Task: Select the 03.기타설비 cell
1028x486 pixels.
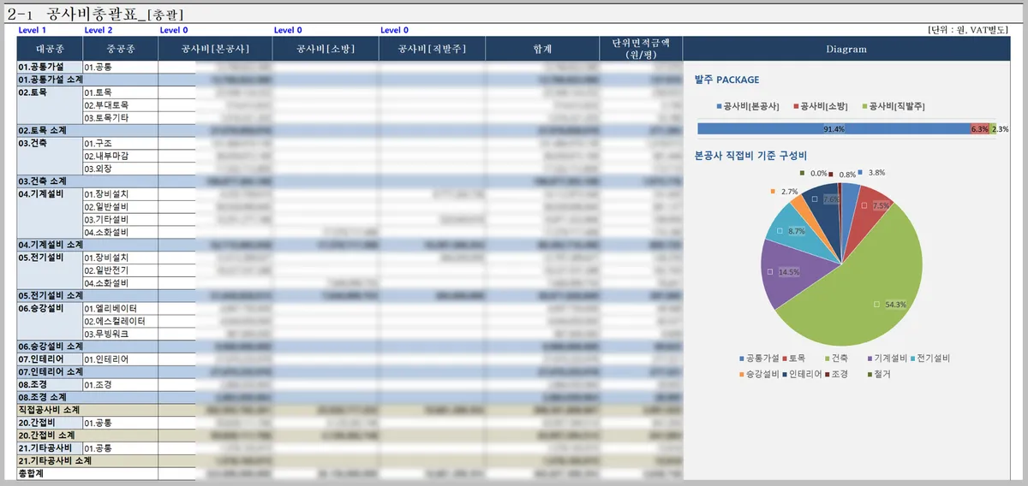Action: (x=121, y=219)
